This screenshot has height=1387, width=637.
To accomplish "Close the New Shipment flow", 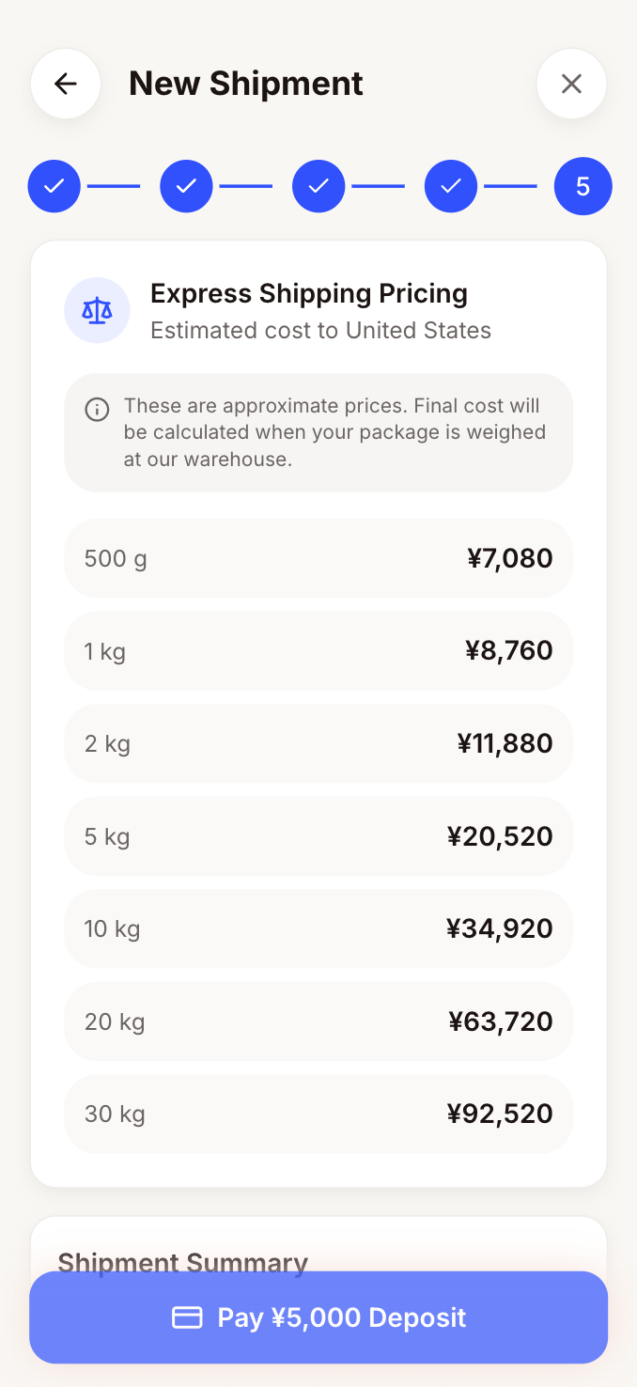I will tap(571, 83).
